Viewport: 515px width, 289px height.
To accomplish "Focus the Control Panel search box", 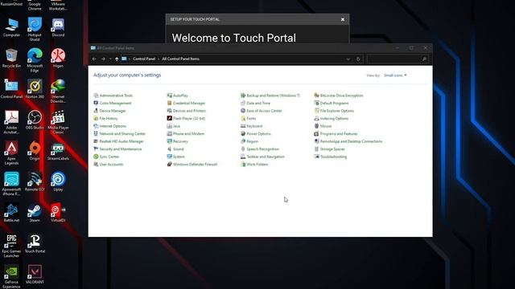I will [398, 59].
